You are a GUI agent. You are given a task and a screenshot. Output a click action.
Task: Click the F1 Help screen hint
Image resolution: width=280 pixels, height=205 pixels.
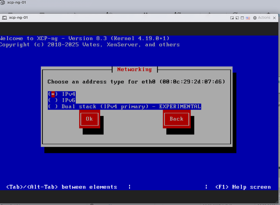point(243,187)
